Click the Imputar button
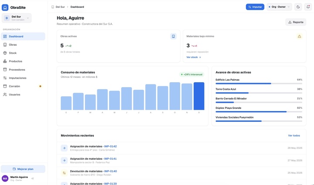The image size is (314, 185). coord(255,7)
